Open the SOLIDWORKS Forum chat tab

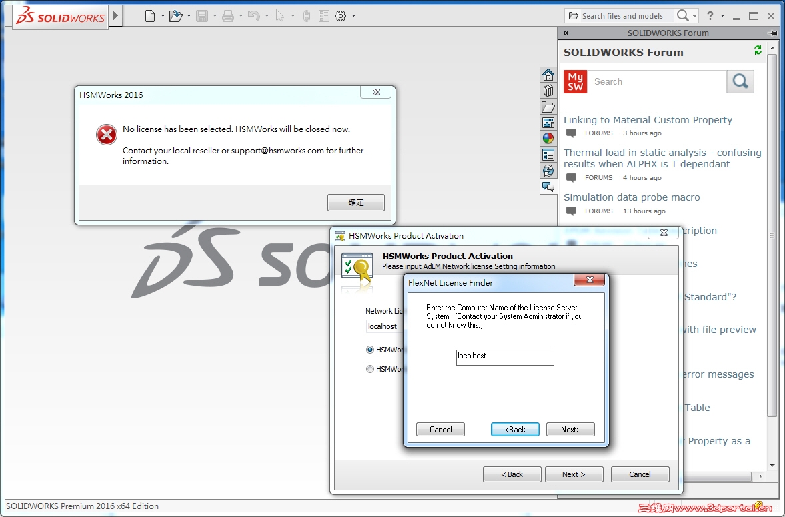pyautogui.click(x=548, y=187)
